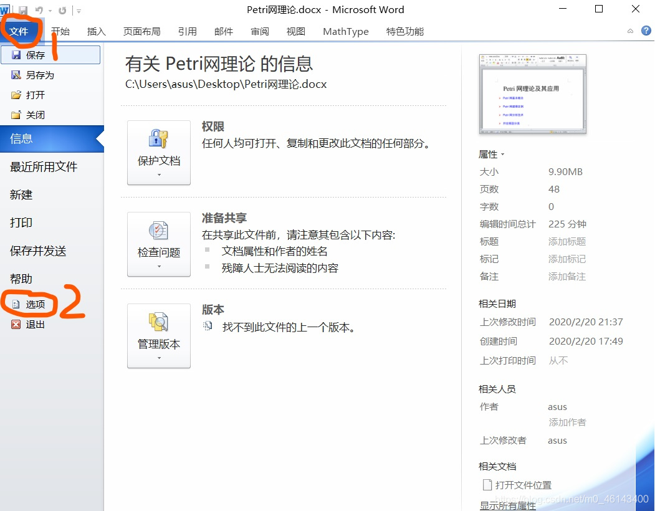Switch to the 插入 Insert tab
The height and width of the screenshot is (511, 655).
(x=97, y=31)
